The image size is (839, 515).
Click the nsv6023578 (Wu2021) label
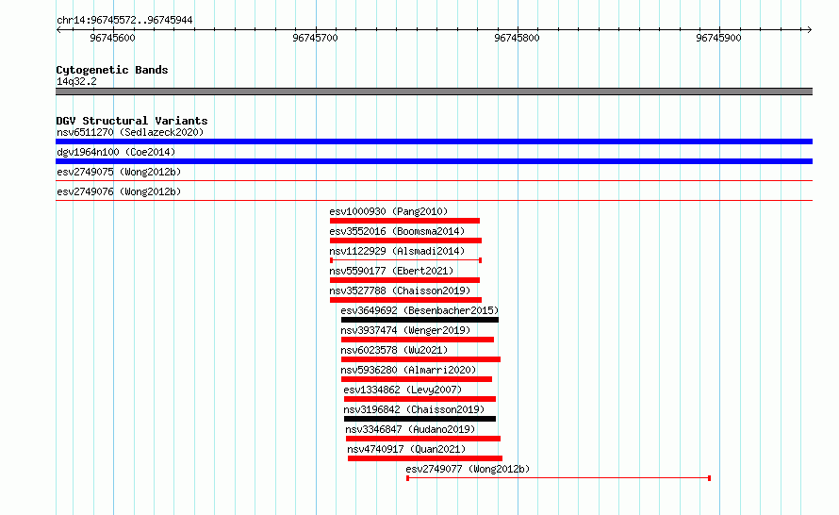394,350
